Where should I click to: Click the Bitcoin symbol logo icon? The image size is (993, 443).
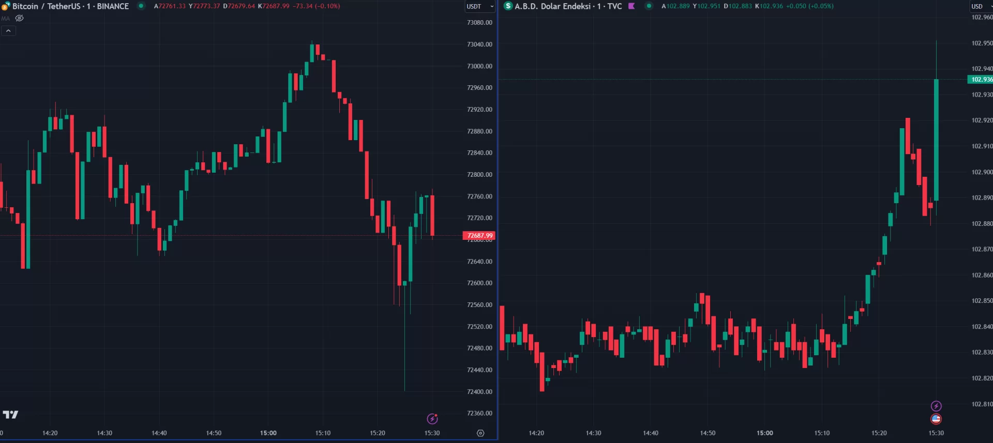(5, 6)
